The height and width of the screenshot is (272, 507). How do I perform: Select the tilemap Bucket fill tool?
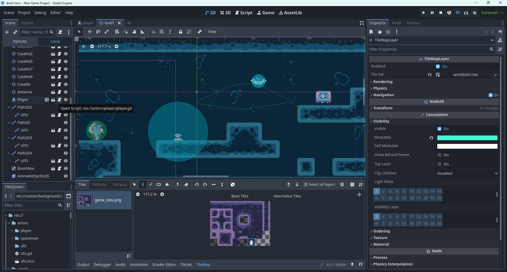(167, 184)
